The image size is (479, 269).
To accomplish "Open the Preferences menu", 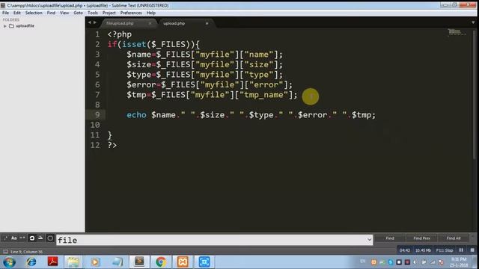I will point(131,13).
